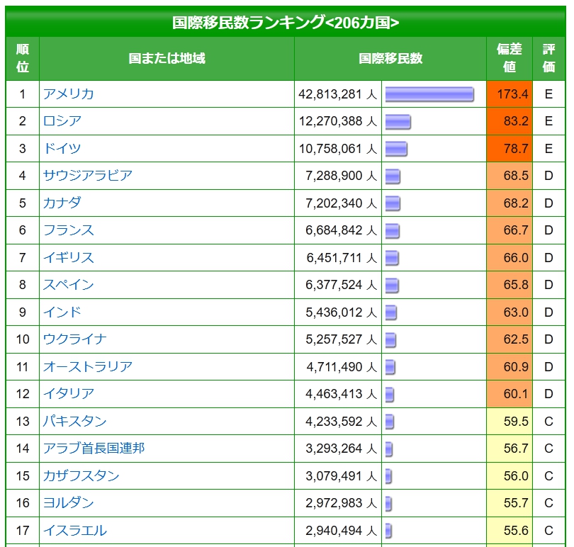
Task: Open the スペイン link
Action: [68, 285]
